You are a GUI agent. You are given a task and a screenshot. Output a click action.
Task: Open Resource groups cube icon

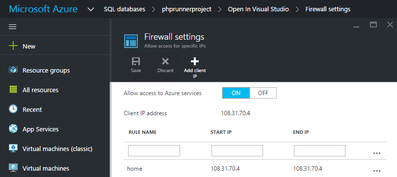tap(13, 70)
